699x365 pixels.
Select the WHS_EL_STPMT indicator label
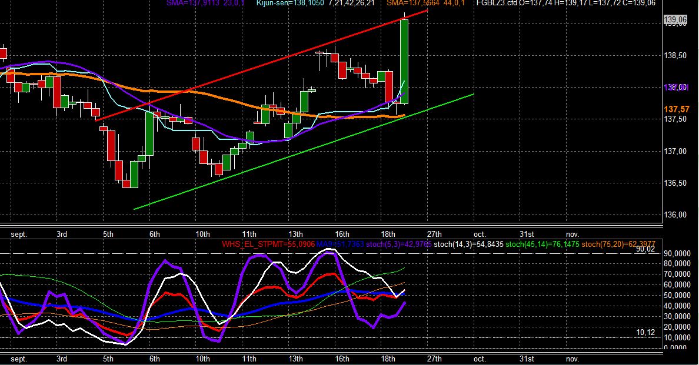coord(268,244)
